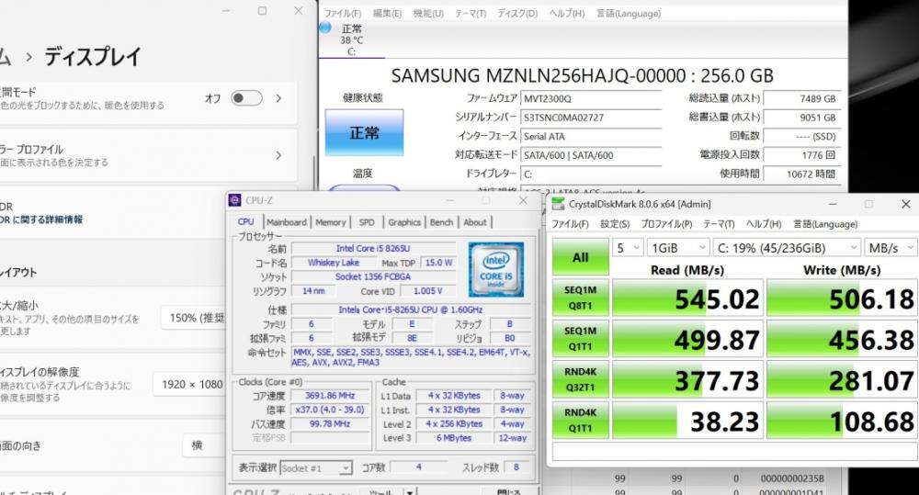919x495 pixels.
Task: Click the power-on count value 1776 回
Action: pos(801,155)
